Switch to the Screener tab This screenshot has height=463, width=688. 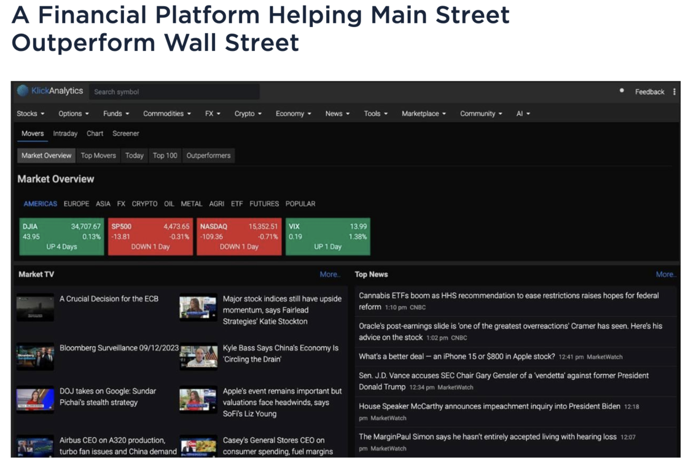click(x=125, y=133)
